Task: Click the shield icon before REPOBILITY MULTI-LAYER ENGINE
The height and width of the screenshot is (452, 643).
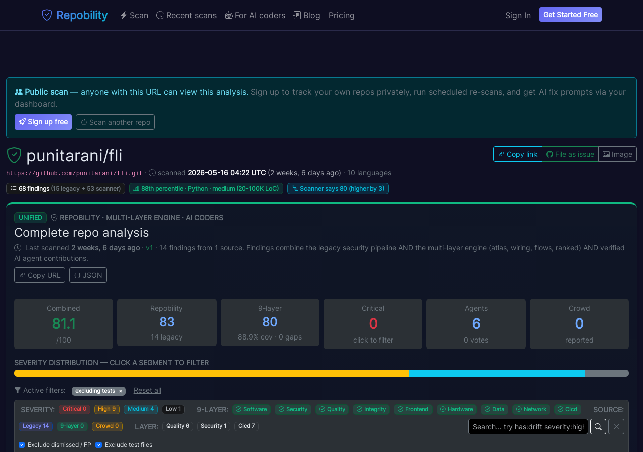Action: coord(54,218)
